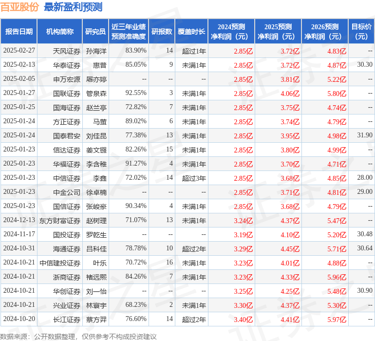Open the 天风证券 institution entry
The height and width of the screenshot is (341, 375).
pyautogui.click(x=67, y=51)
